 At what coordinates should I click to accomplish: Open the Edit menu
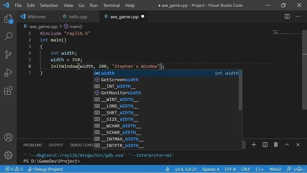coord(31,5)
